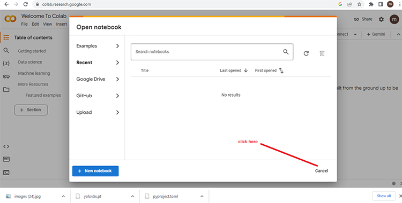Open the Secrets key icon
This screenshot has height=203, width=402.
coord(6,76)
